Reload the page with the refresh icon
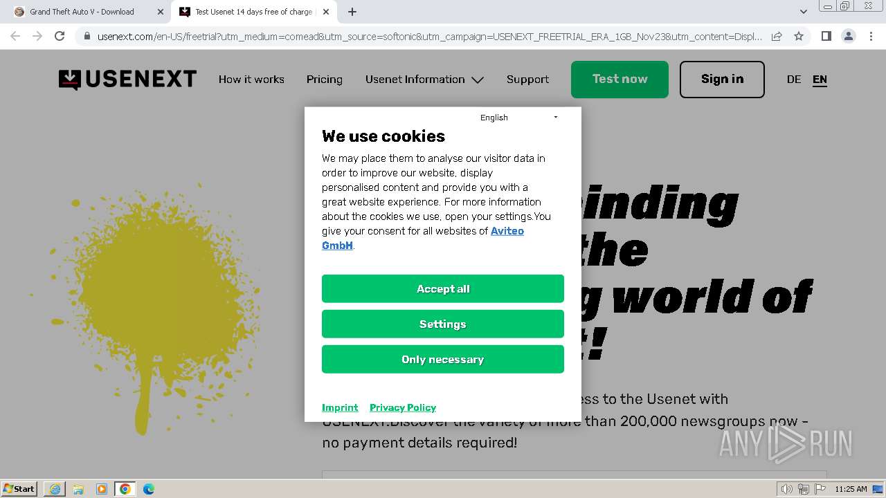Viewport: 886px width, 498px height. (60, 36)
